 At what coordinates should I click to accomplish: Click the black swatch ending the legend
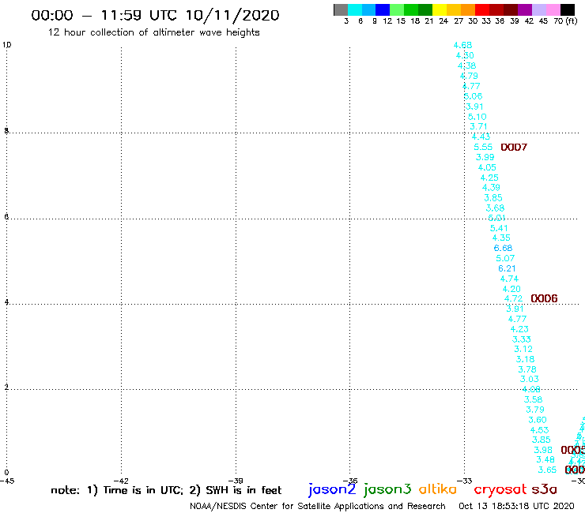tap(567, 9)
